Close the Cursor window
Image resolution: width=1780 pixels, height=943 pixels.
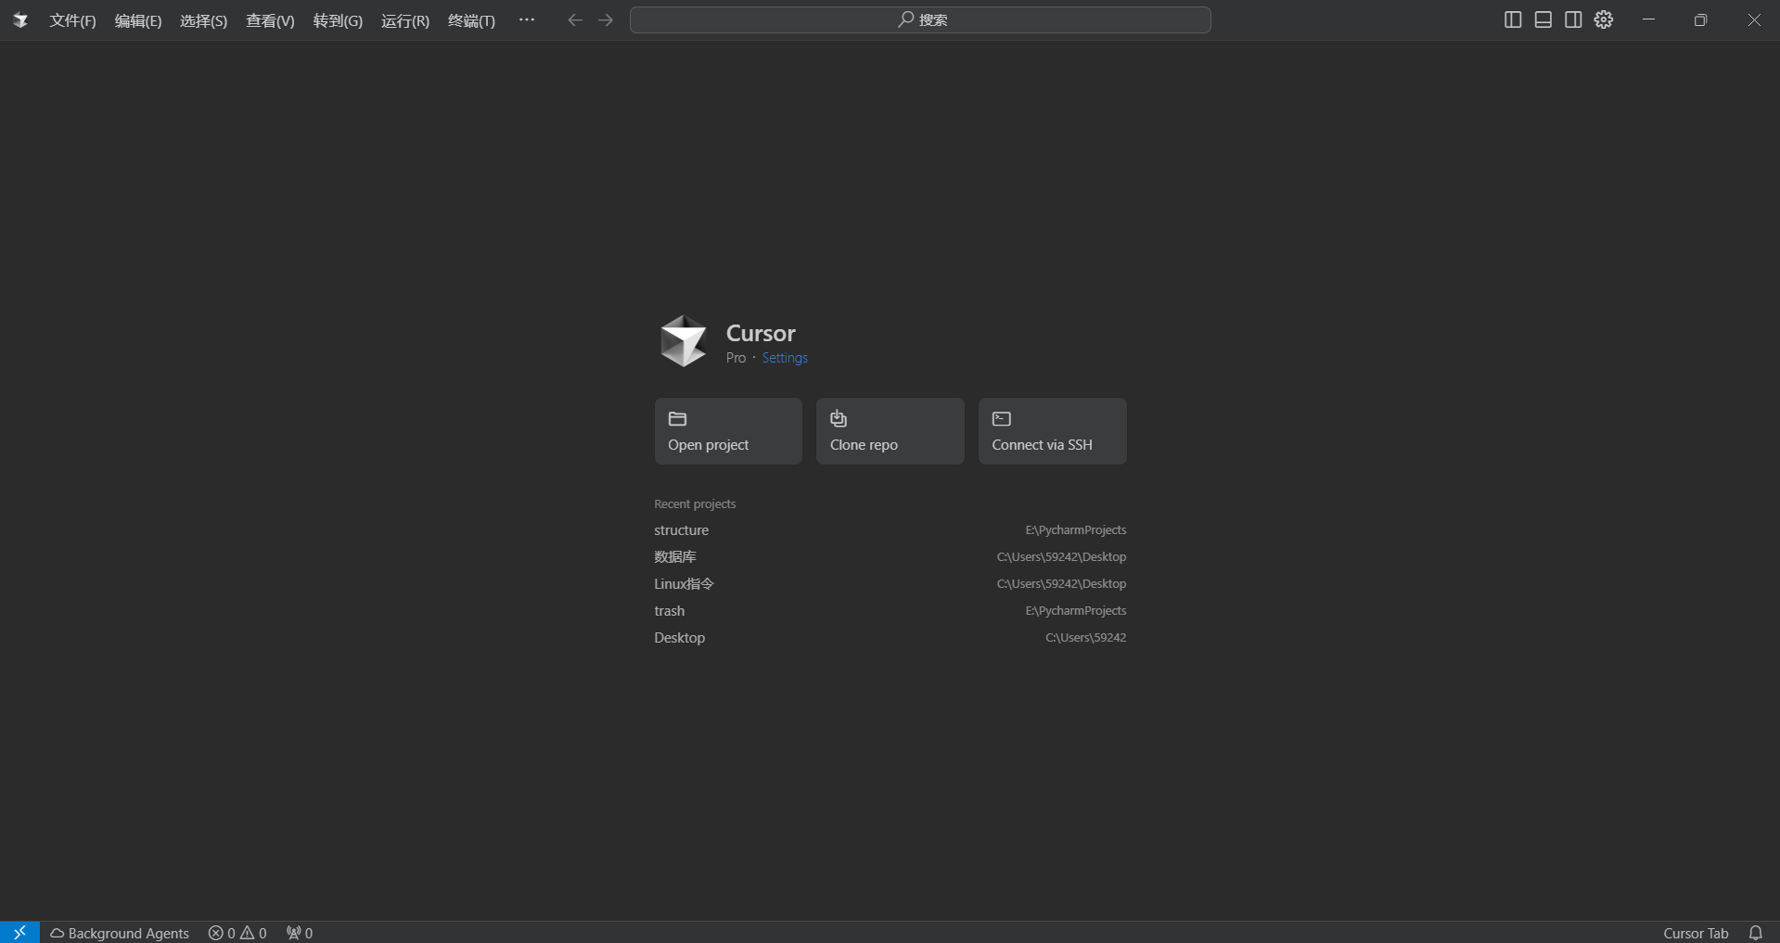tap(1754, 19)
